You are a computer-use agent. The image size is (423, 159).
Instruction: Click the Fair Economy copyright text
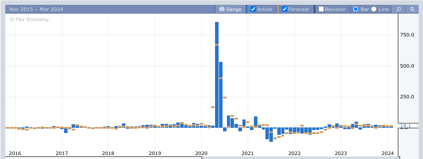pos(29,19)
